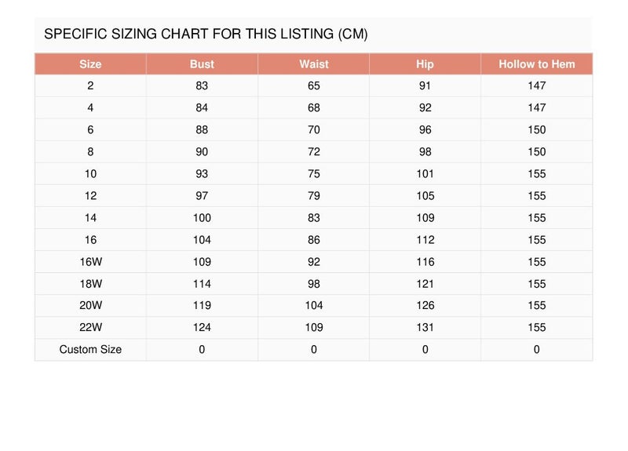The image size is (628, 451).
Task: Click waist value 98 for size 18W
Action: point(313,284)
